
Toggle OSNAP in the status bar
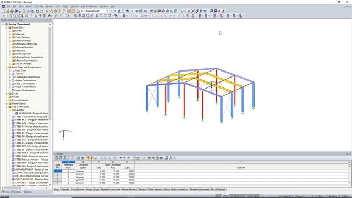click(242, 196)
